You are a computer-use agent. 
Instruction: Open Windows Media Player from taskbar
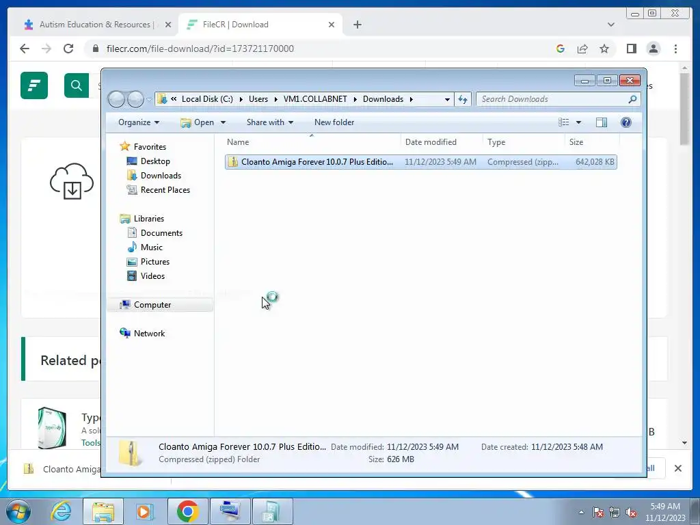[144, 511]
